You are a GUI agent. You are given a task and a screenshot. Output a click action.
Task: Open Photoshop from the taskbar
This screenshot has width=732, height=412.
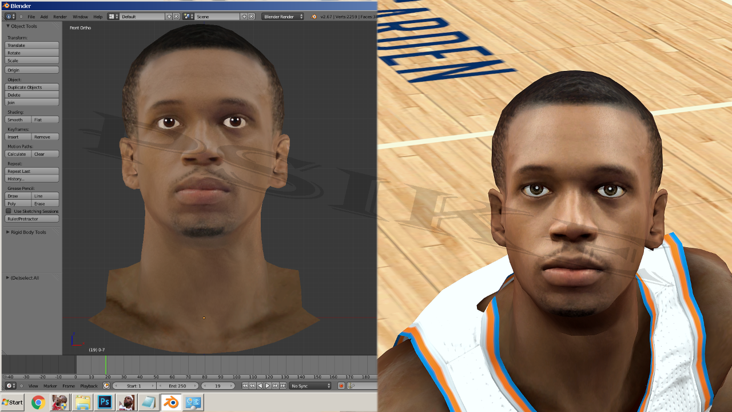(x=105, y=402)
